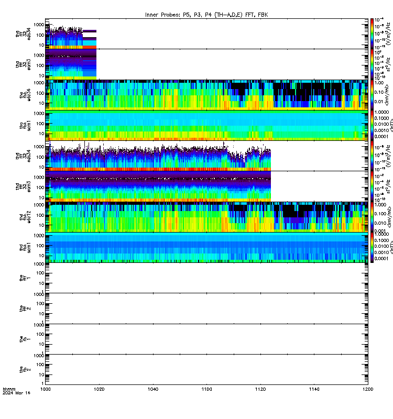Screen dimensions: 393x419
Task: Click the 'the fb 2' panel label
Action: [x=25, y=370]
